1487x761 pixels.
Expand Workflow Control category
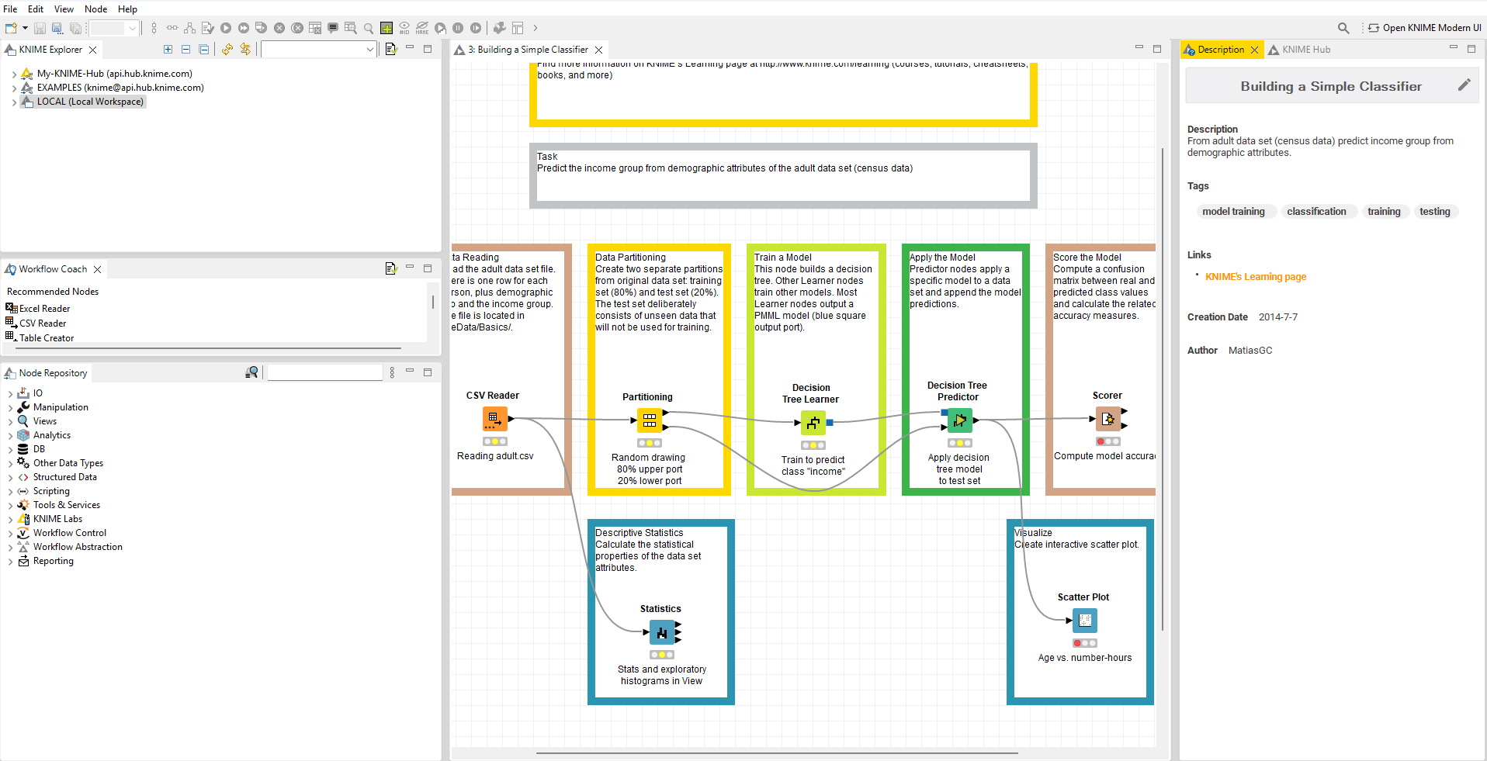point(10,534)
